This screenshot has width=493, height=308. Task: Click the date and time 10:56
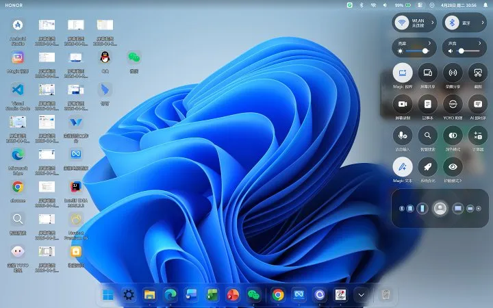pyautogui.click(x=458, y=5)
